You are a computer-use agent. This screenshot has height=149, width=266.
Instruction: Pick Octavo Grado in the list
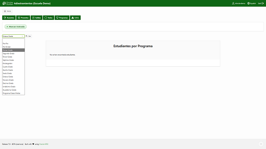[13, 77]
